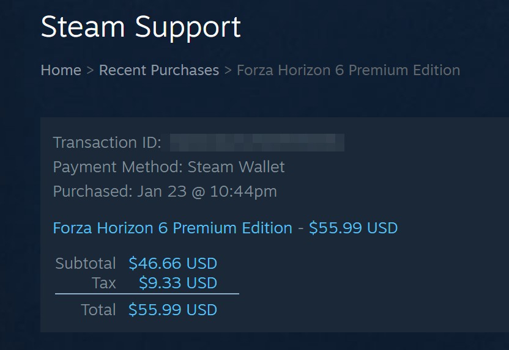Click the Purchased label
The height and width of the screenshot is (350, 509).
coord(92,191)
